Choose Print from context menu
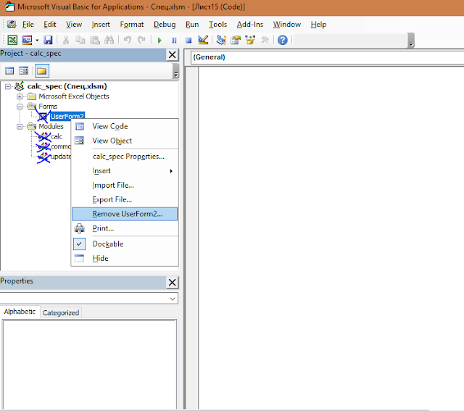 (x=125, y=228)
